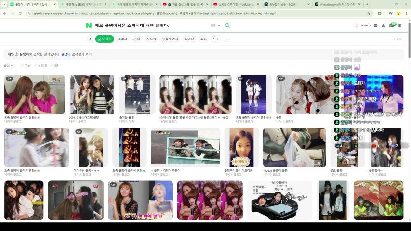Select the 블로그 search category
411x231 pixels.
122,39
